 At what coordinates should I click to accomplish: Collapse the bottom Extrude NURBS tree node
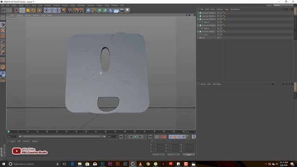(198, 32)
